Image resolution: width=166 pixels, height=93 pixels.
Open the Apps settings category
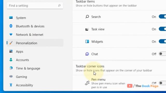click(35, 51)
